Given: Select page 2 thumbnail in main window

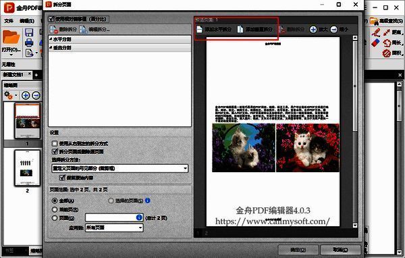Looking at the screenshot, I should click(28, 168).
